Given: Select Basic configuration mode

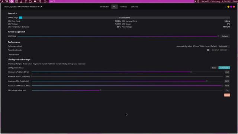Looking at the screenshot, I should click(x=214, y=68).
